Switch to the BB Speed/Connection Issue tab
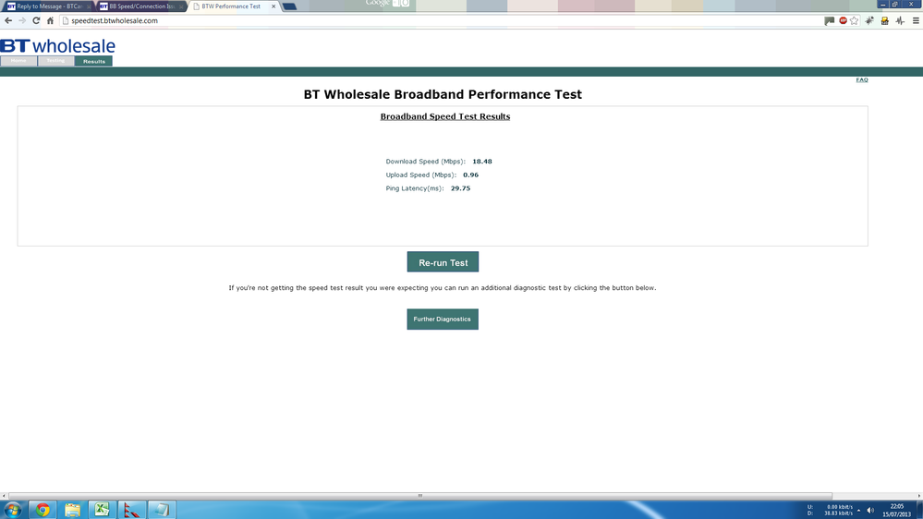This screenshot has height=519, width=923. point(140,6)
